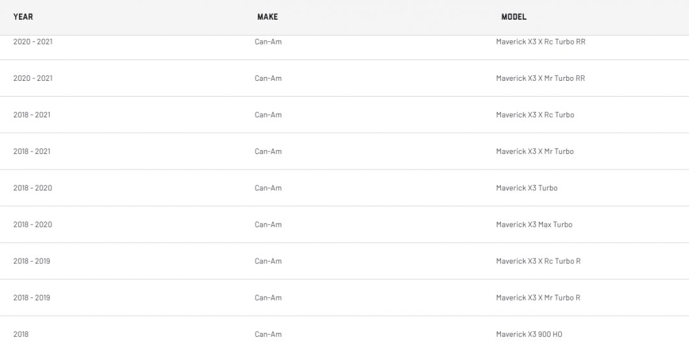Click the Maverick X3 X Rc Turbo R model
The height and width of the screenshot is (345, 689).
pyautogui.click(x=538, y=262)
